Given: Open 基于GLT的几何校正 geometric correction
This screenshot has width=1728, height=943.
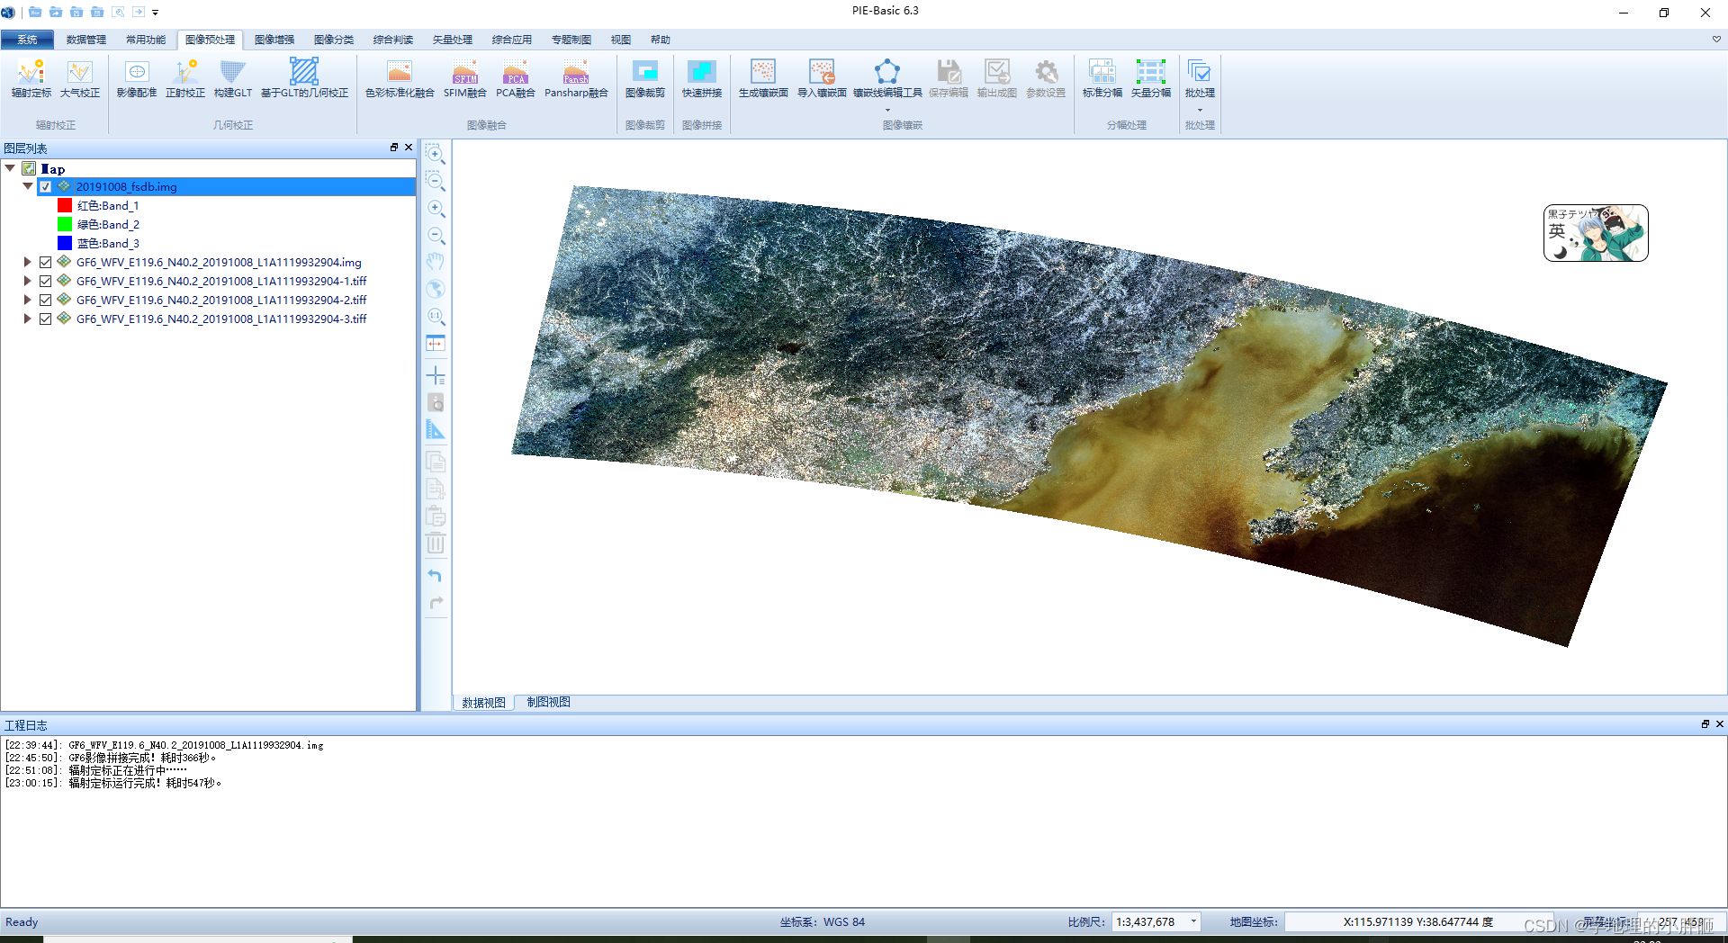Looking at the screenshot, I should (x=304, y=78).
